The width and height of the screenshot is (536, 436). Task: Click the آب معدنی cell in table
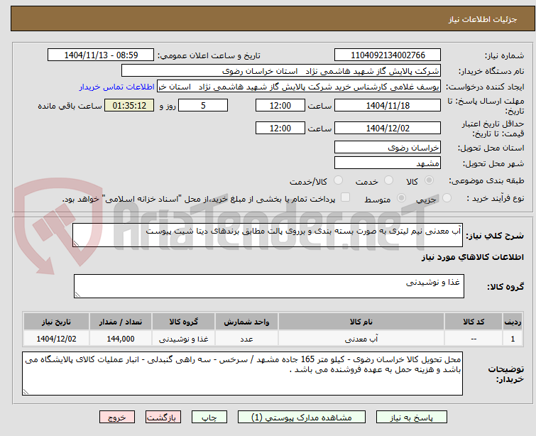pos(361,339)
